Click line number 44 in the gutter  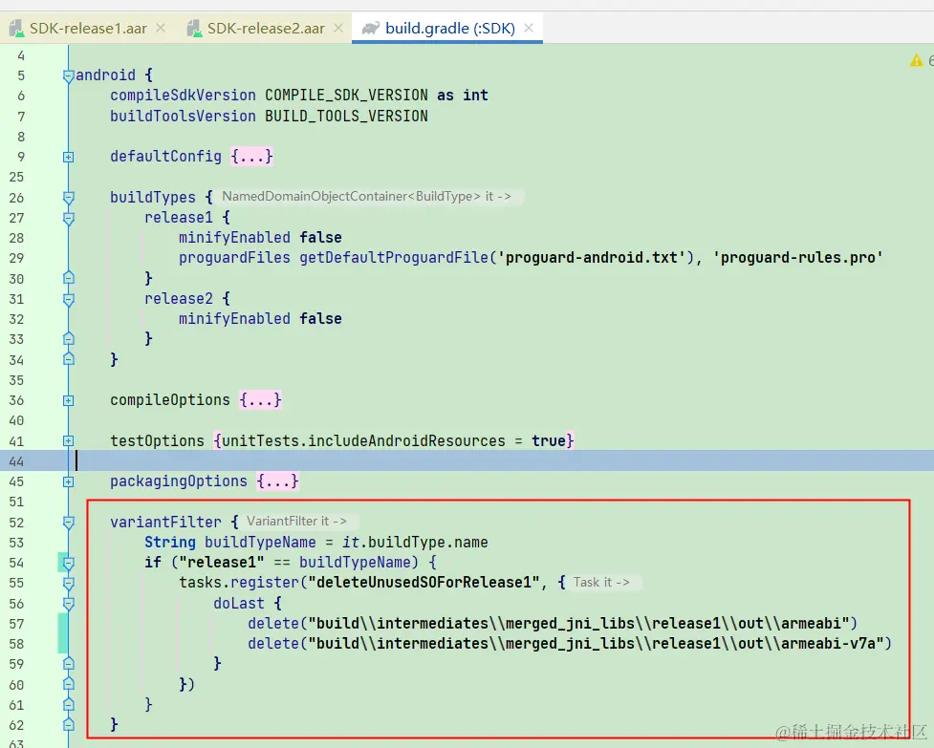pyautogui.click(x=16, y=461)
